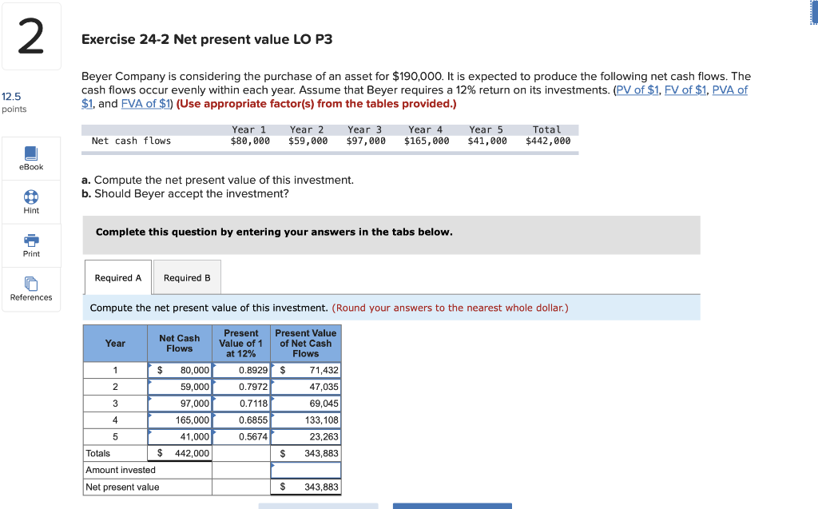Click Year 4 present value cell showing 133,108
Screen dimensions: 818x509
305,420
